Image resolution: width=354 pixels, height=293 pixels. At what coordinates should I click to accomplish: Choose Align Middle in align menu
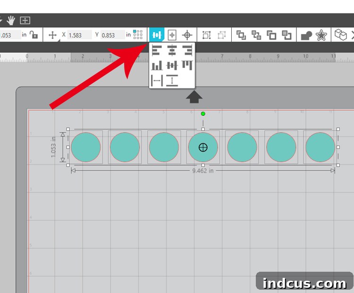click(x=172, y=66)
